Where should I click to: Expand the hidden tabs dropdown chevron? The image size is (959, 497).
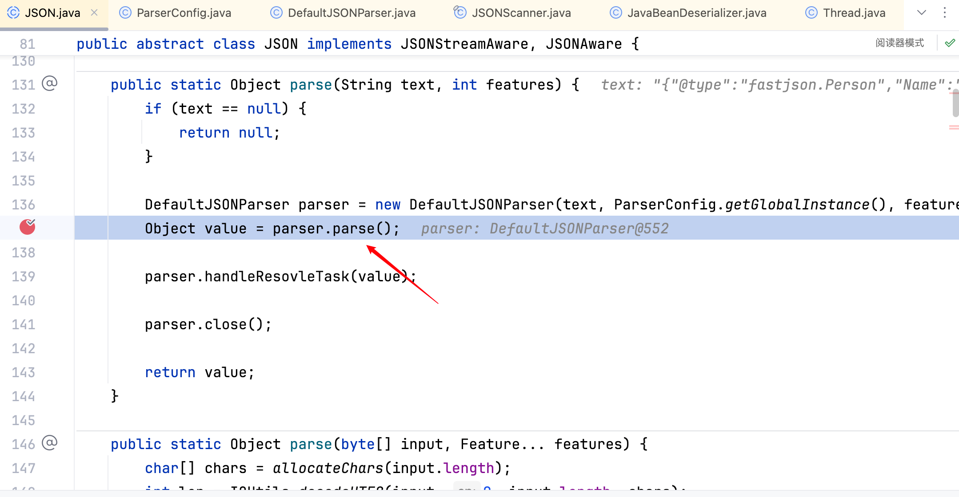point(922,13)
